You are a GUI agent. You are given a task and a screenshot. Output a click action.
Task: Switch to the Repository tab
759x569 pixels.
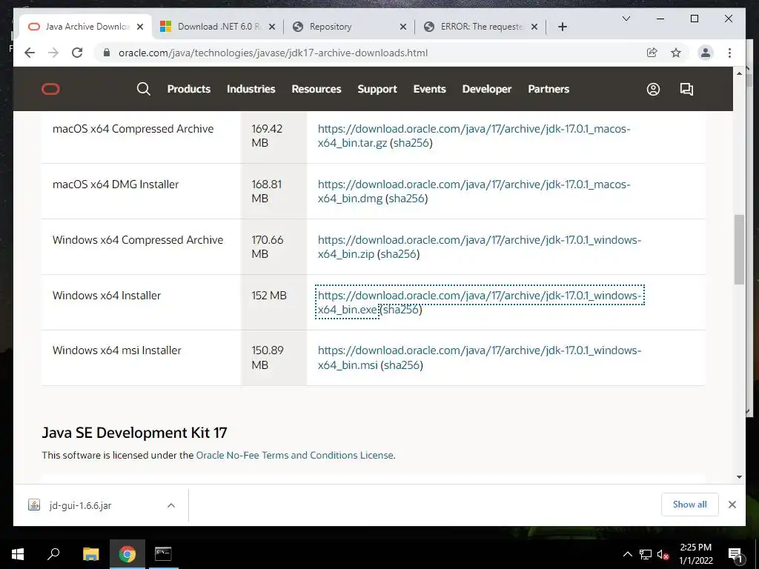[350, 27]
